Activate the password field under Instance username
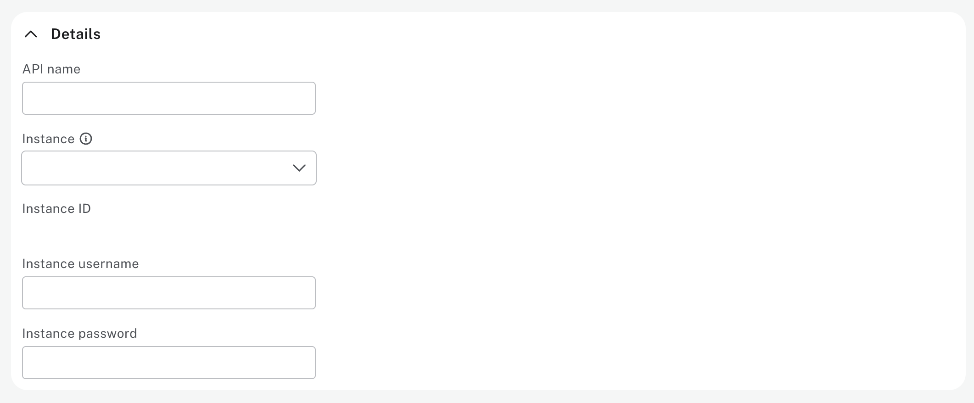The image size is (974, 403). click(x=169, y=363)
